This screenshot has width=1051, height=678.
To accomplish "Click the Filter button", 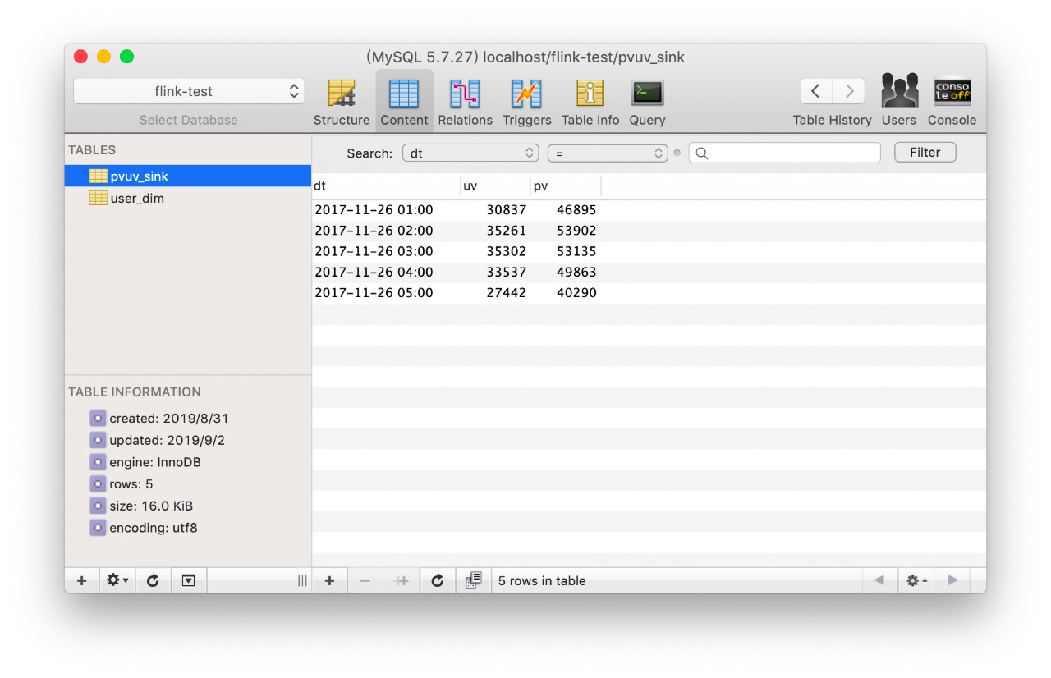I will [x=925, y=152].
